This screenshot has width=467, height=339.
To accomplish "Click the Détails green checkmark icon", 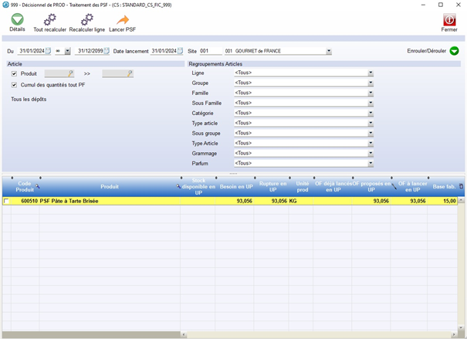I will [x=17, y=19].
